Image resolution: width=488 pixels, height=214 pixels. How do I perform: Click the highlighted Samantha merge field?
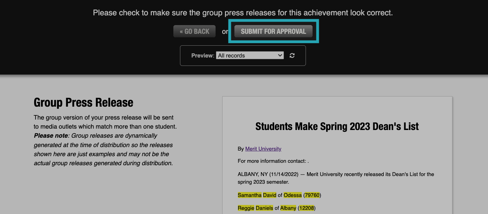[x=249, y=195]
